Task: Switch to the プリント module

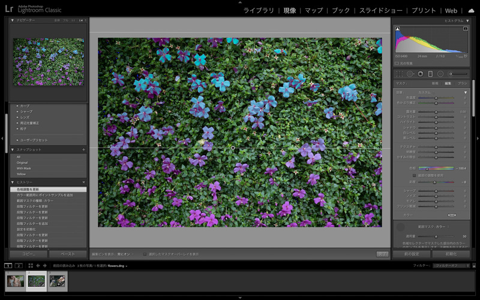Action: click(x=424, y=11)
